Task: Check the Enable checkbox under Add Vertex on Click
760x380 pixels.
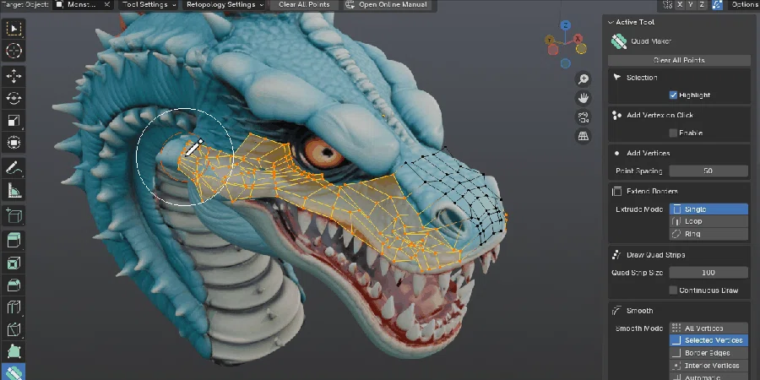Action: (673, 133)
